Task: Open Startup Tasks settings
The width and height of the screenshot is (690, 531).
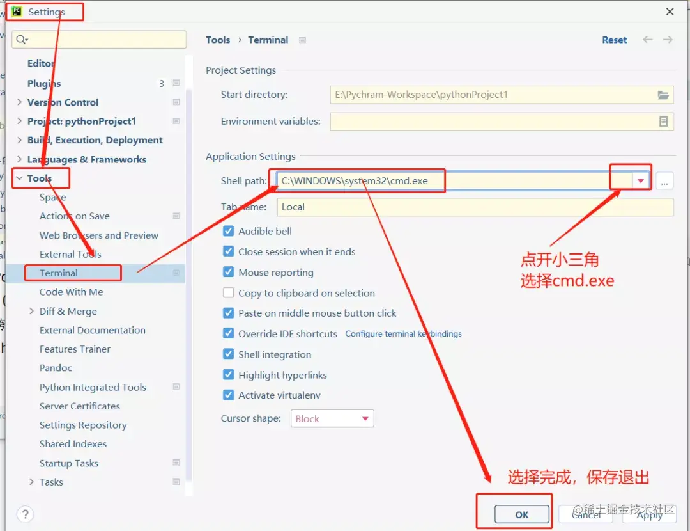Action: (68, 463)
